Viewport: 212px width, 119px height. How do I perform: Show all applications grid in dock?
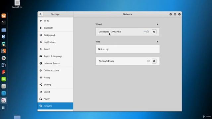[x=4, y=107]
